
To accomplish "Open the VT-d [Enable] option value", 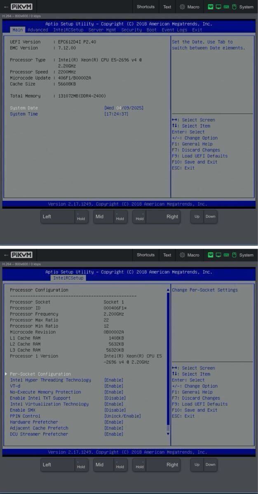I will [114, 386].
